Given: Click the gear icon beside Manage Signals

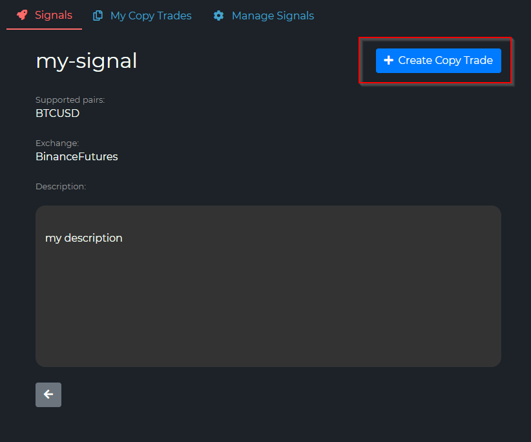Looking at the screenshot, I should click(218, 16).
